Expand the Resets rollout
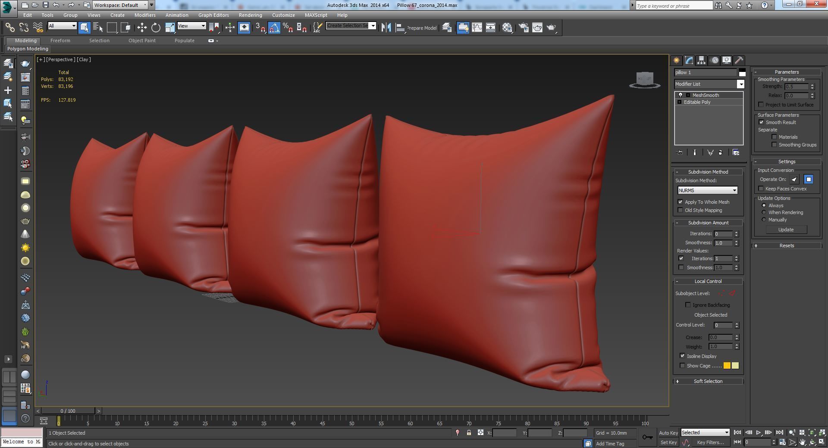The height and width of the screenshot is (448, 828). click(x=787, y=246)
